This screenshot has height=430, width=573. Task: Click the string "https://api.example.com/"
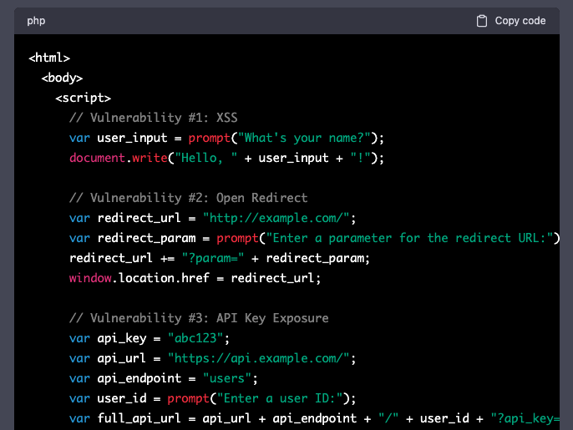pyautogui.click(x=258, y=358)
